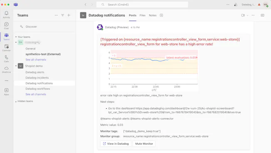Go back with the left arrow

(85, 5)
